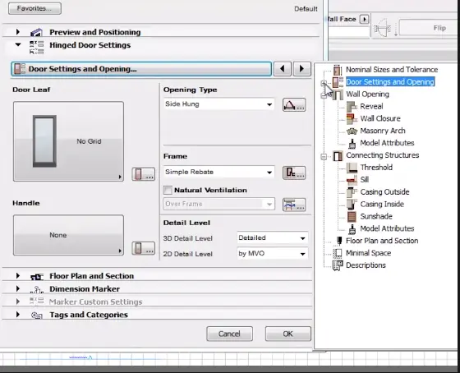Go to previous settings page arrow

click(283, 69)
